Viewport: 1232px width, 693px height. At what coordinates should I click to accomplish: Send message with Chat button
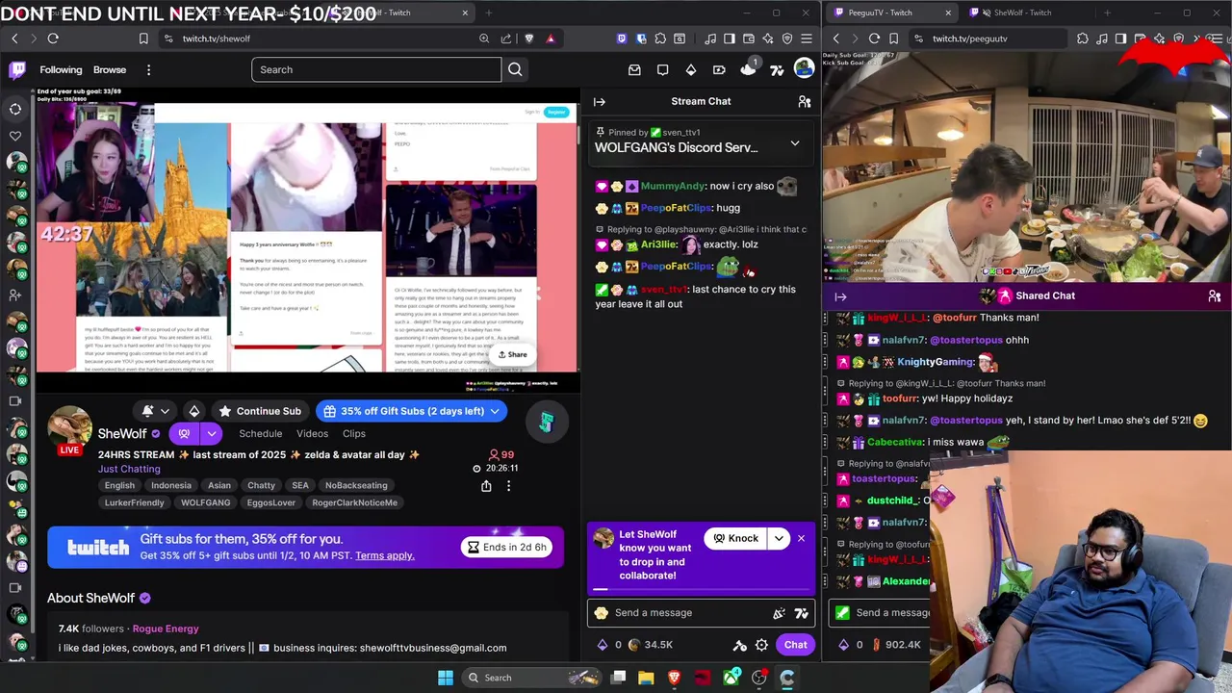(x=795, y=645)
